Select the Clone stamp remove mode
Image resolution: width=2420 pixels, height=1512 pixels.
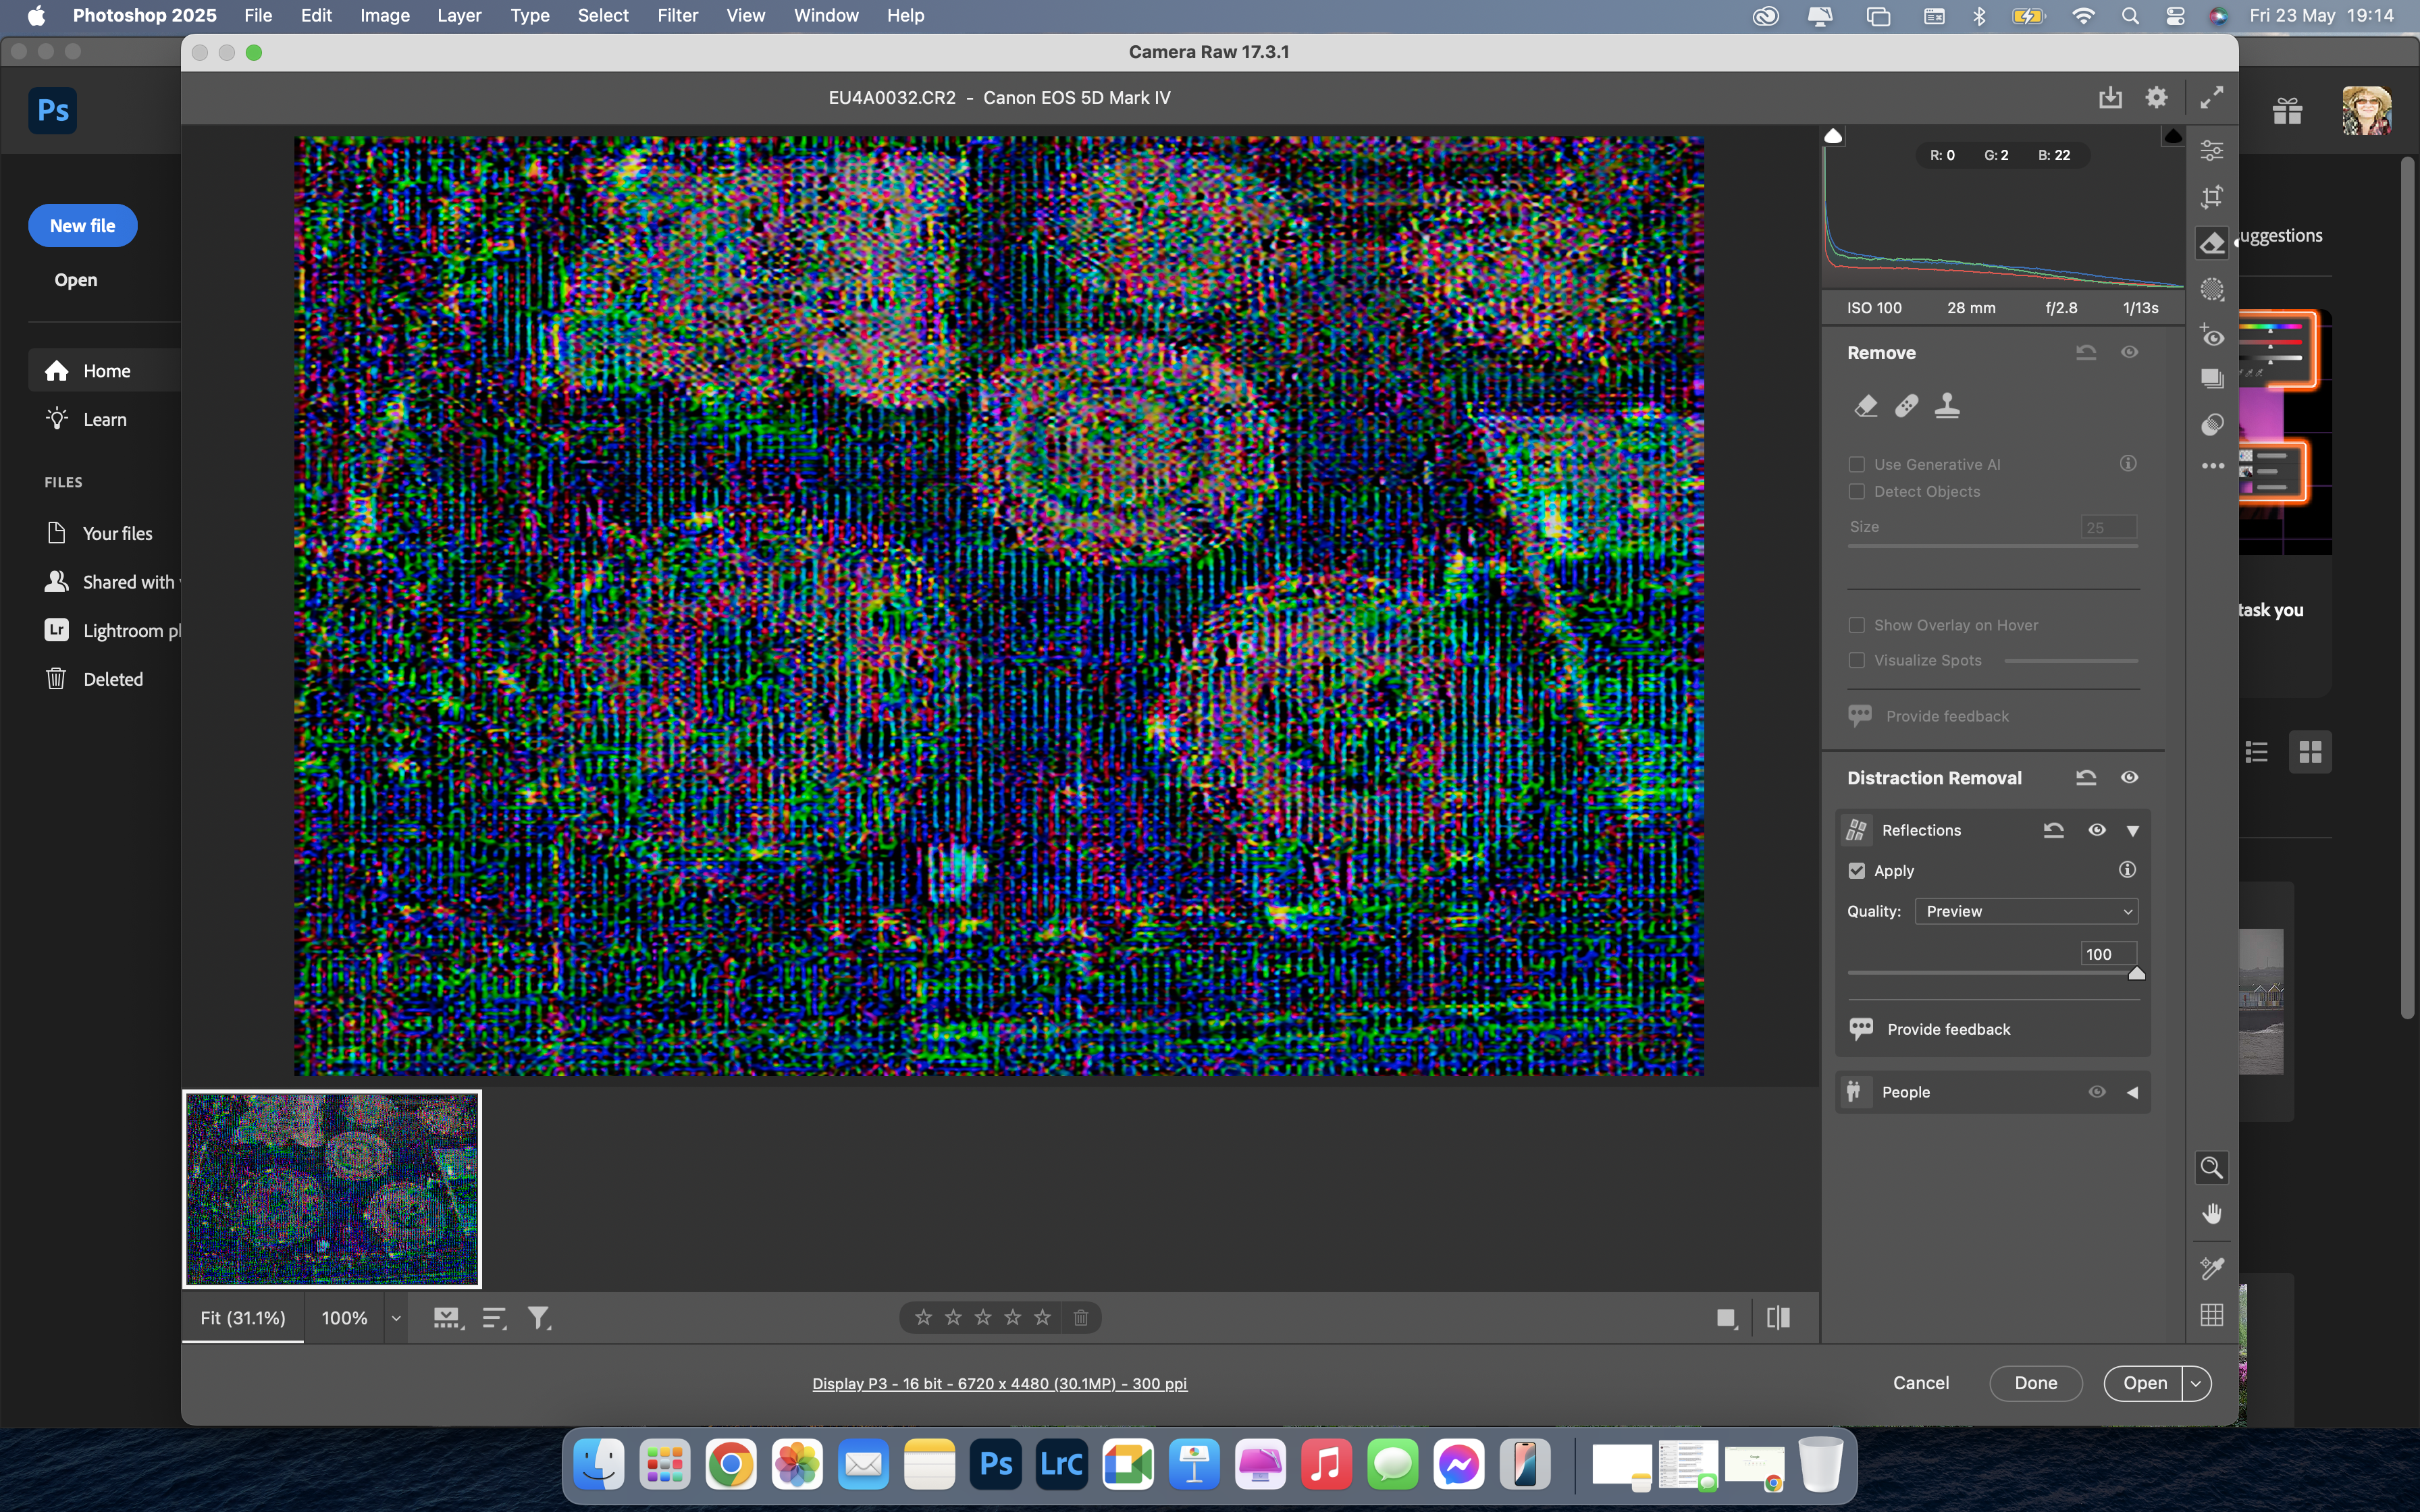coord(1947,406)
